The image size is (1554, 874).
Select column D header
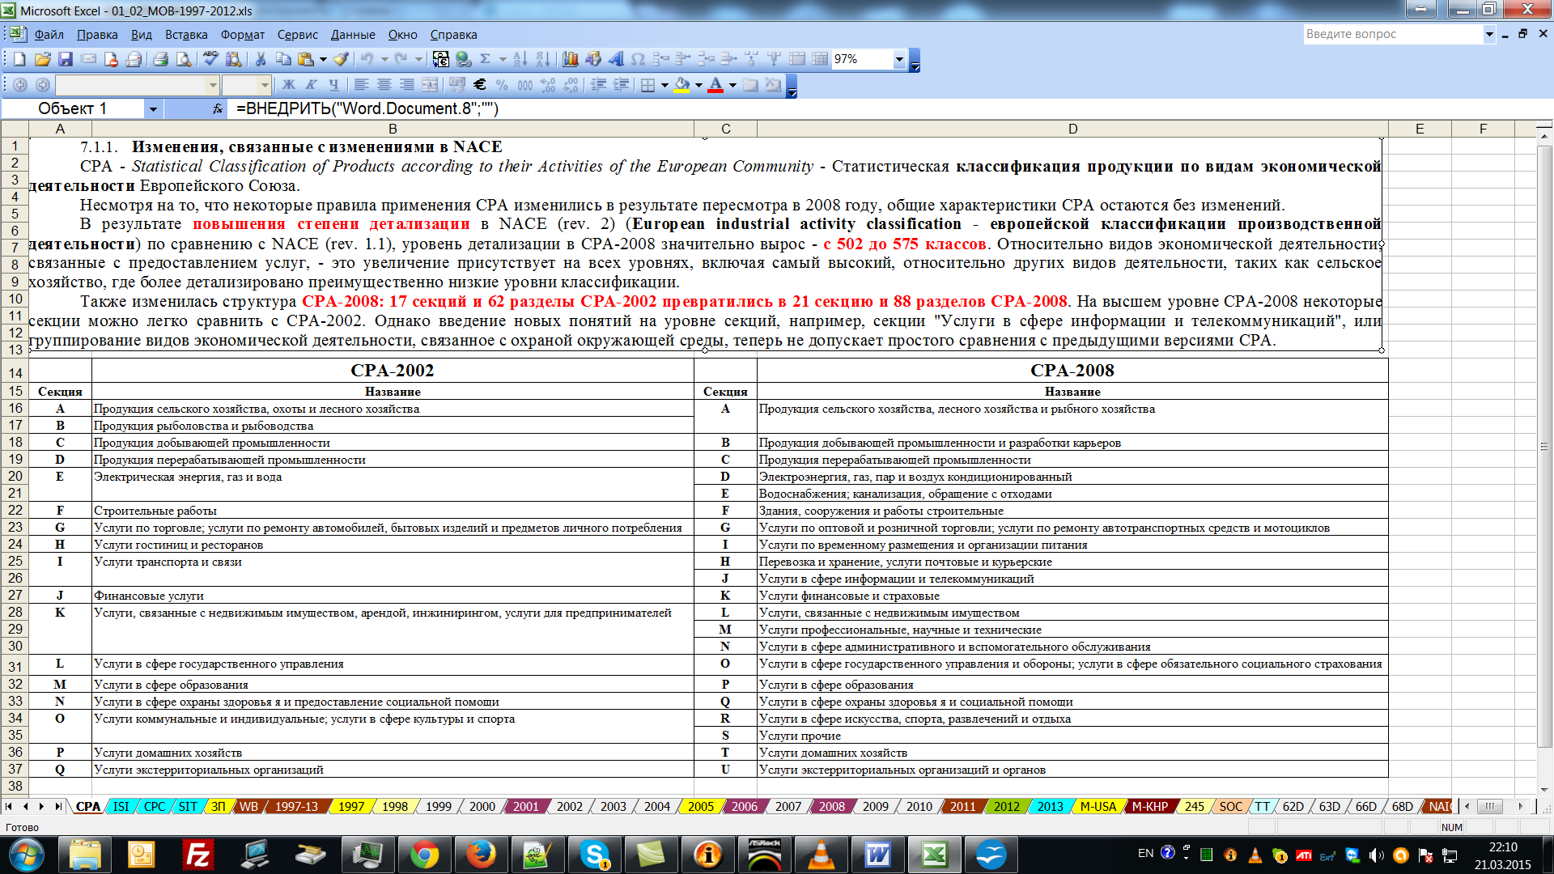(1072, 129)
